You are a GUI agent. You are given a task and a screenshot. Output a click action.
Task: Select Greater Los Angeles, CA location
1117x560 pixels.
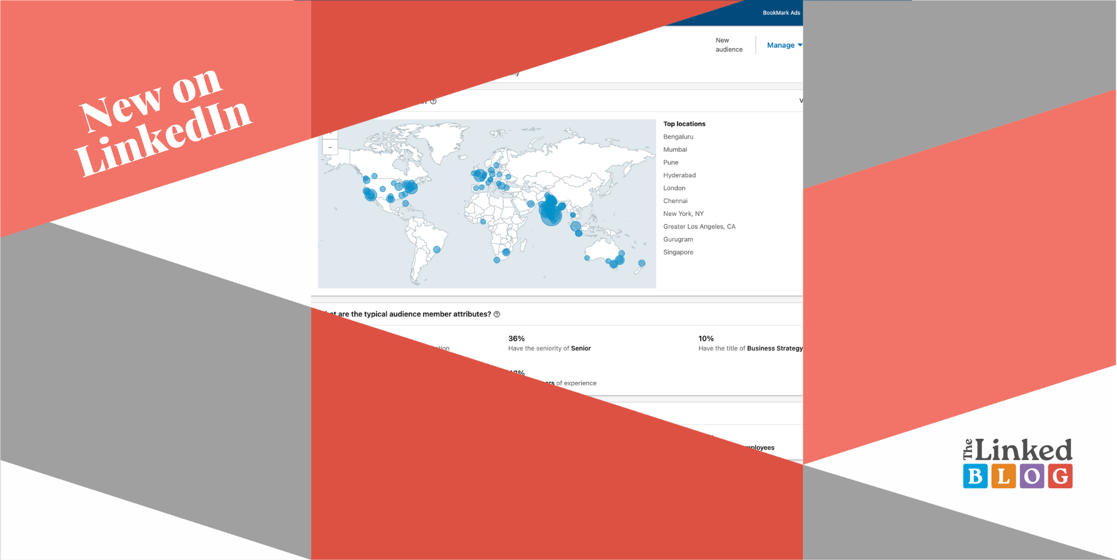click(x=699, y=227)
